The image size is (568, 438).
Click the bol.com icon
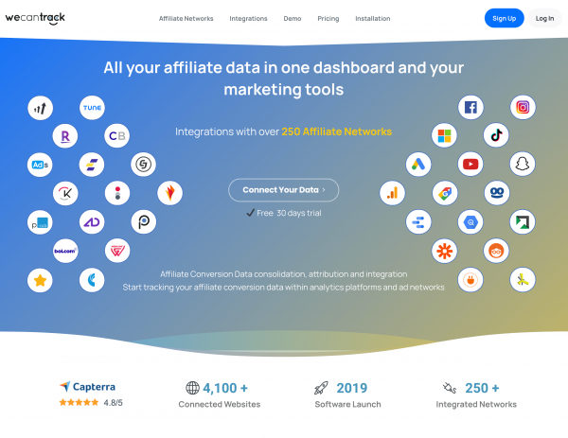65,251
